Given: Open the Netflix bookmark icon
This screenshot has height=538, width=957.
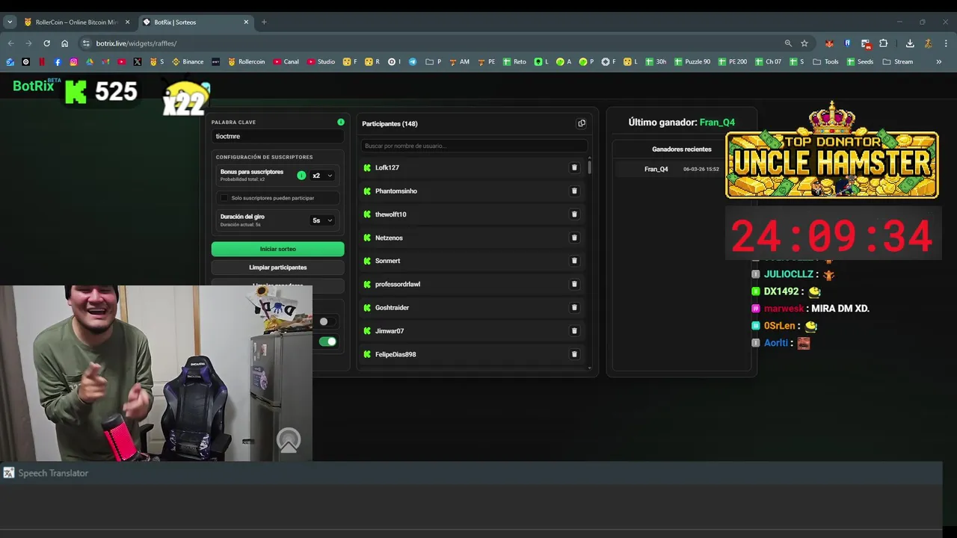Looking at the screenshot, I should 42,62.
